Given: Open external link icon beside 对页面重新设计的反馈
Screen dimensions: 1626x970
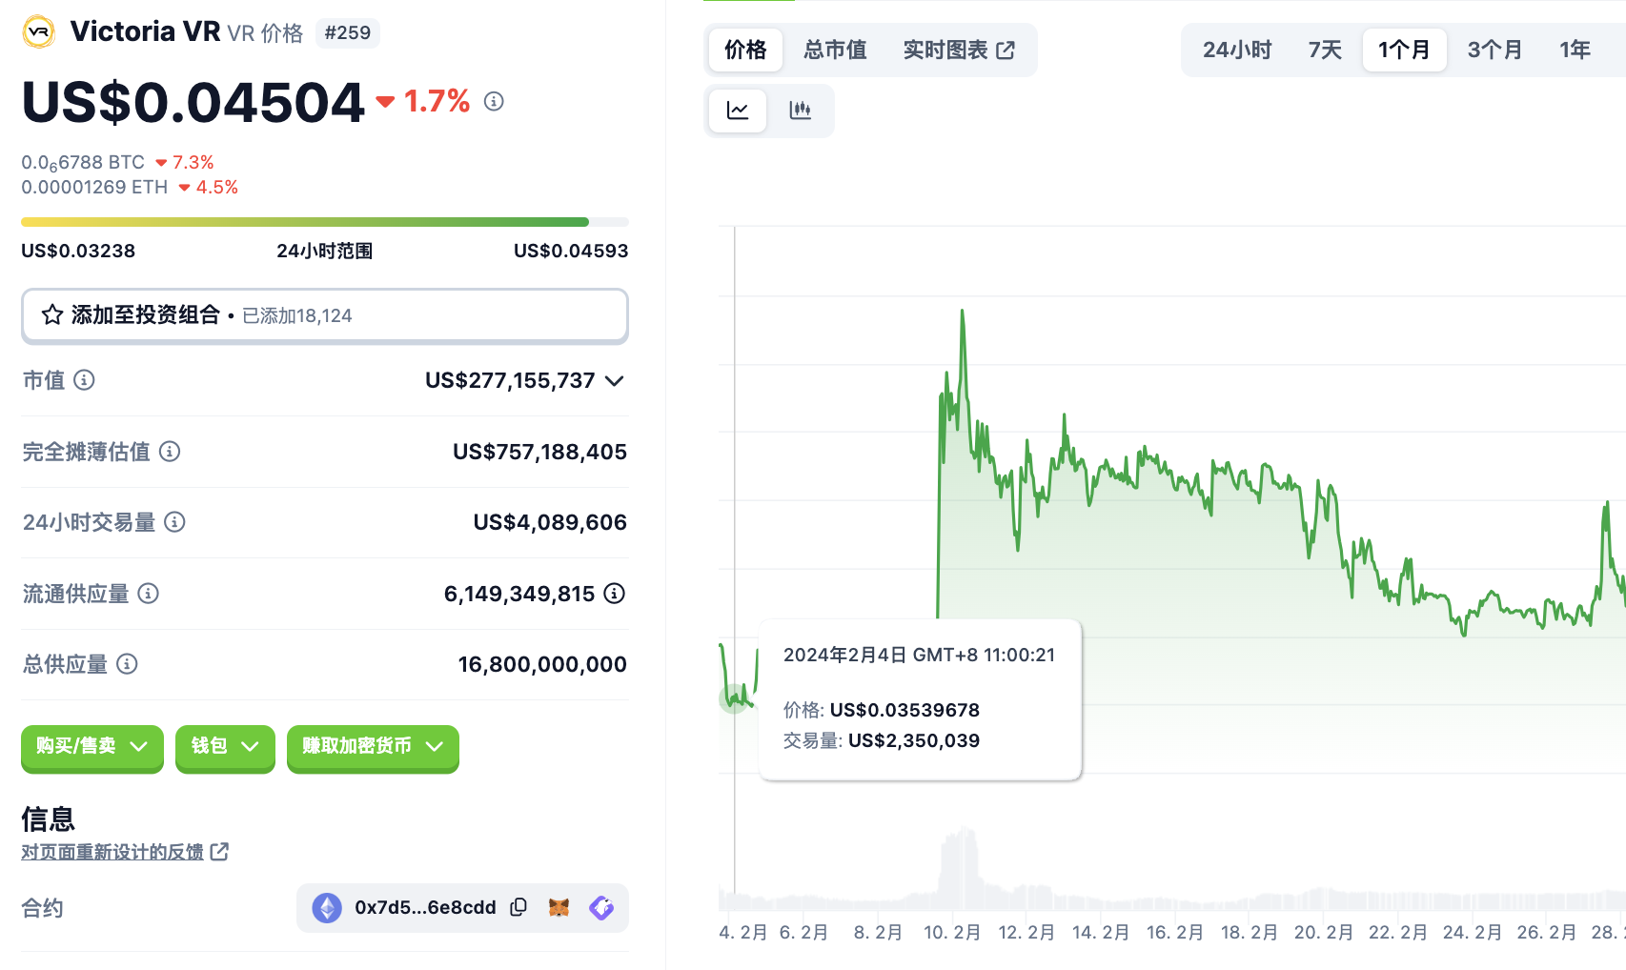Looking at the screenshot, I should click(x=219, y=851).
